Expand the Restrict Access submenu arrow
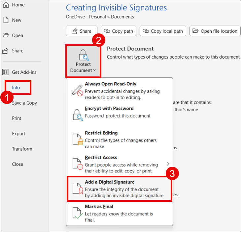Screen dimensions: 241x232 pos(168,163)
